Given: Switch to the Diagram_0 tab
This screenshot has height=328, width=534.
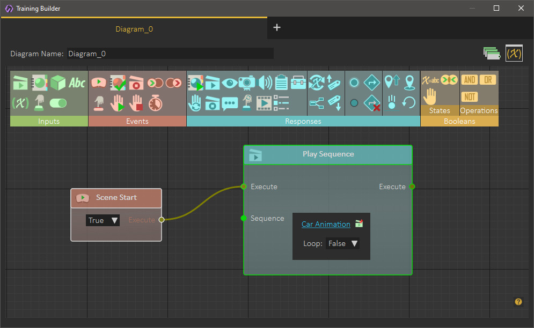Looking at the screenshot, I should coord(134,29).
